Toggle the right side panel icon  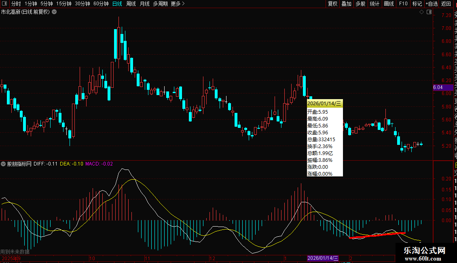click(x=429, y=12)
